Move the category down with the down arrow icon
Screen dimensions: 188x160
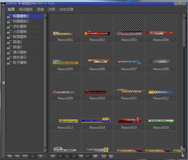(41, 156)
